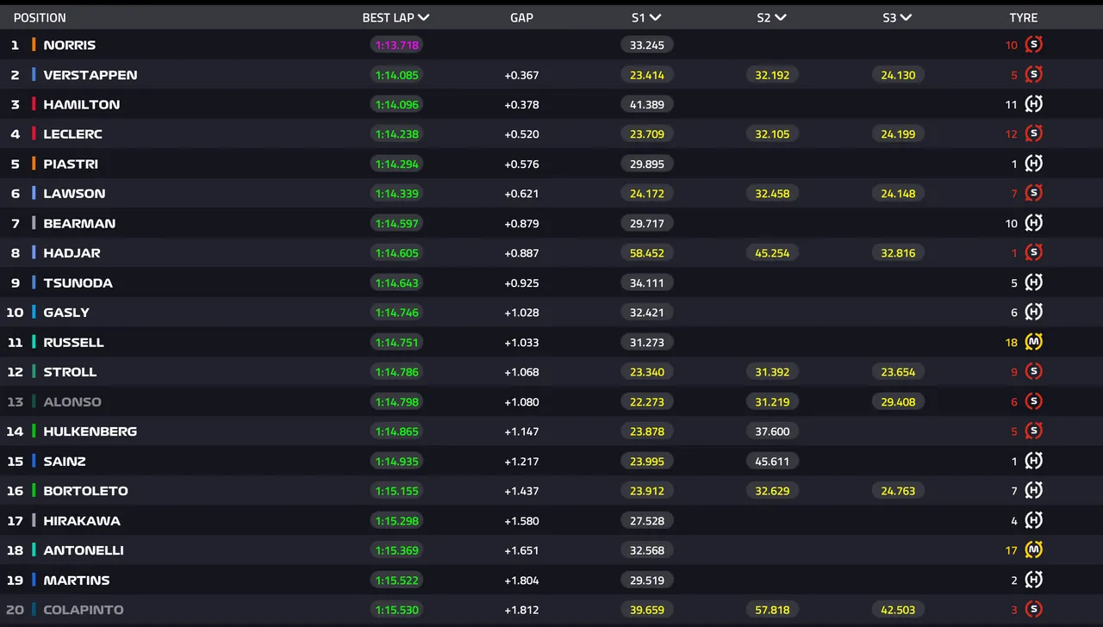Open the S2 sector column dropdown
The height and width of the screenshot is (627, 1103).
point(780,17)
